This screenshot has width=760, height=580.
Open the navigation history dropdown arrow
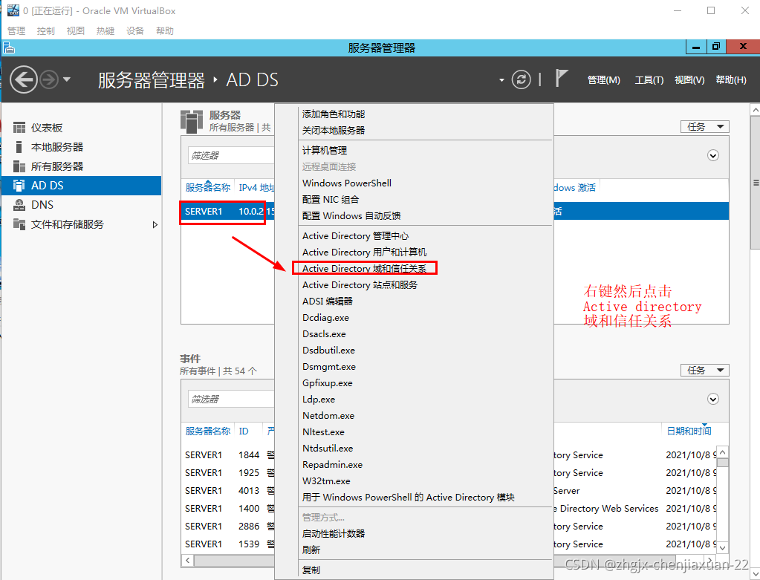67,79
